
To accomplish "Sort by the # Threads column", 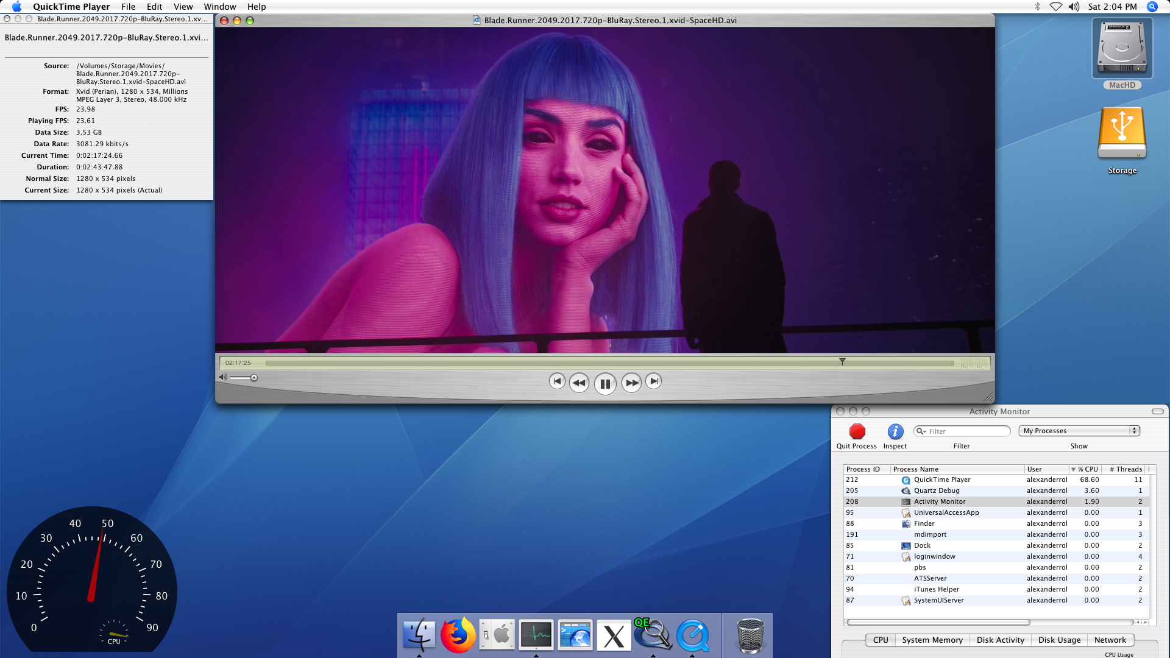I will pos(1124,469).
